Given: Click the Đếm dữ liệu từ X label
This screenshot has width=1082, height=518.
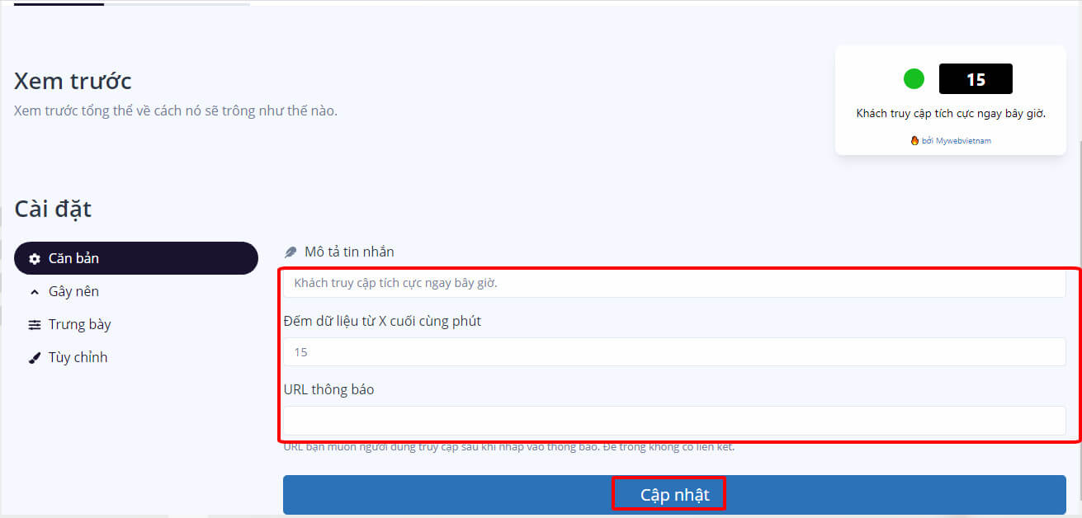Looking at the screenshot, I should click(x=382, y=321).
